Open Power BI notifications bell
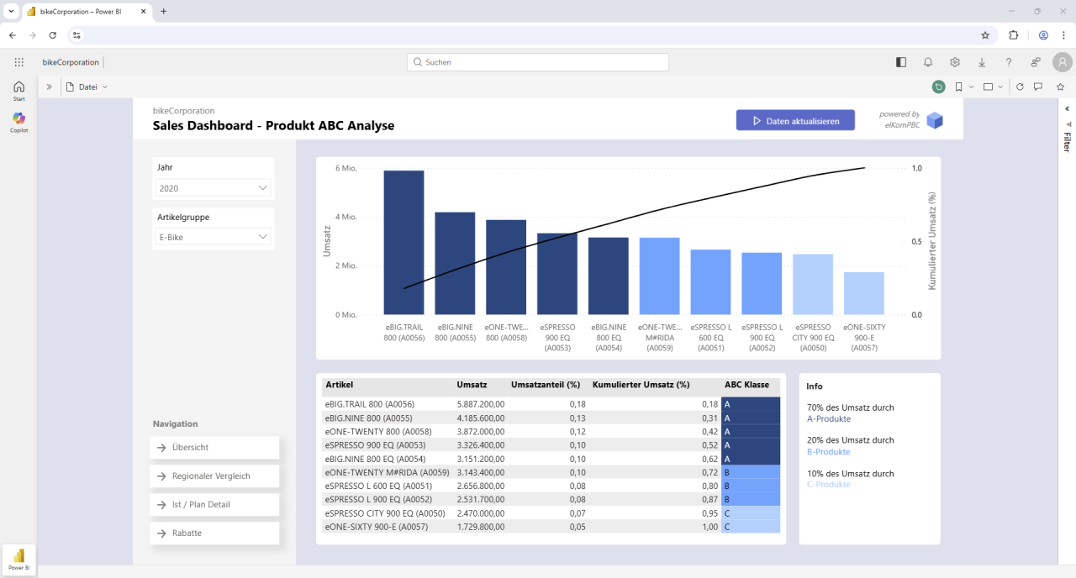 tap(928, 61)
